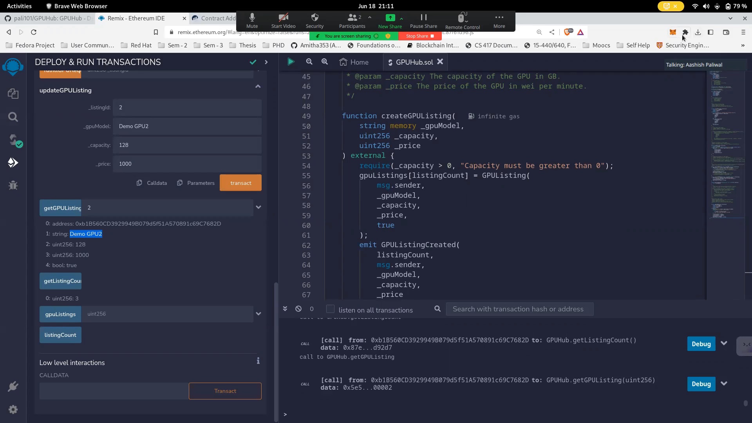Call the getListingCount function button
Screen dimensions: 752x423
pyautogui.click(x=60, y=281)
